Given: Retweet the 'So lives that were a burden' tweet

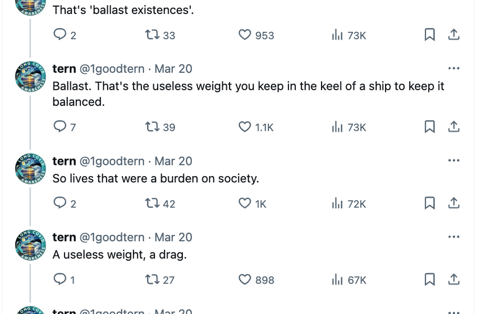Looking at the screenshot, I should pyautogui.click(x=160, y=204).
